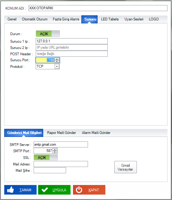Click the power icon on KAPAT
Image resolution: width=172 pixels, height=200 pixels.
click(79, 190)
